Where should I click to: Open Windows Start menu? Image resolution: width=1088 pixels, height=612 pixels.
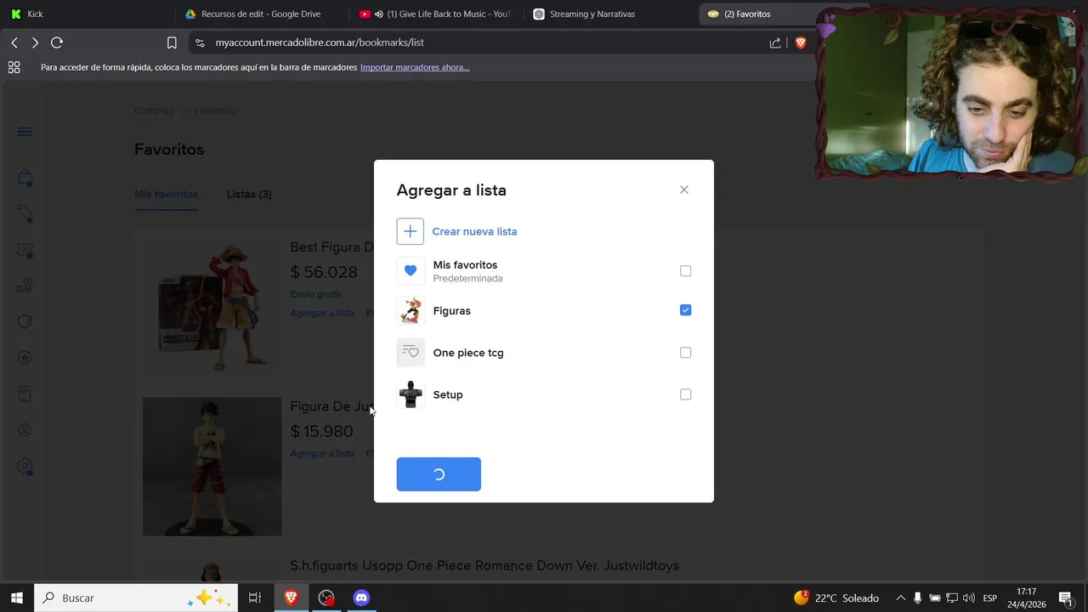click(16, 598)
